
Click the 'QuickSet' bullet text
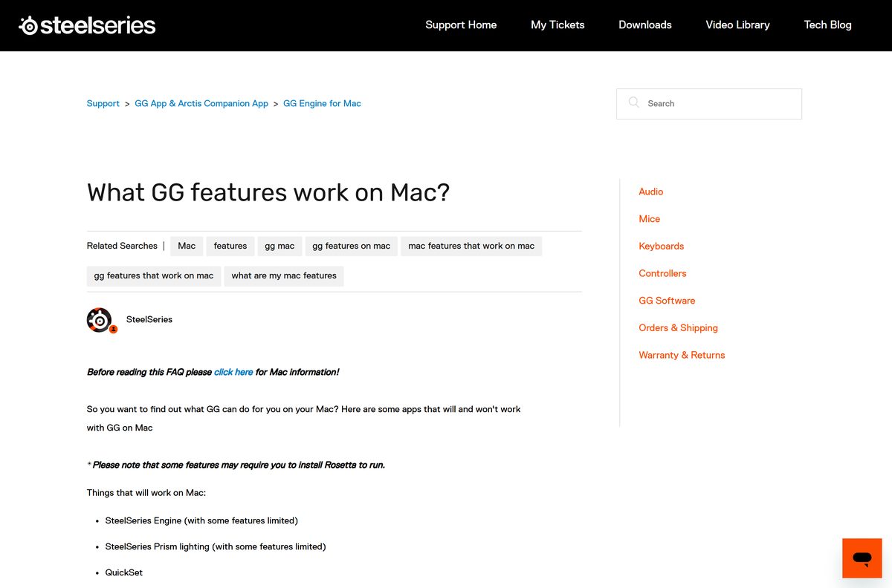pos(124,572)
